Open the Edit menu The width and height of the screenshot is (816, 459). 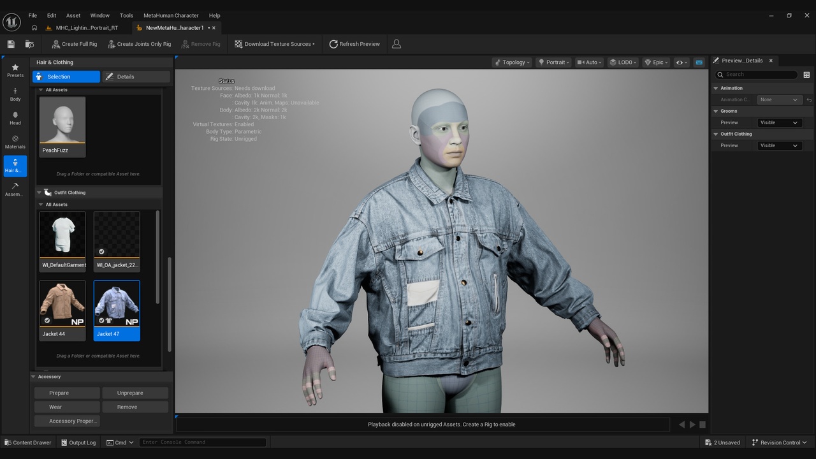(52, 15)
